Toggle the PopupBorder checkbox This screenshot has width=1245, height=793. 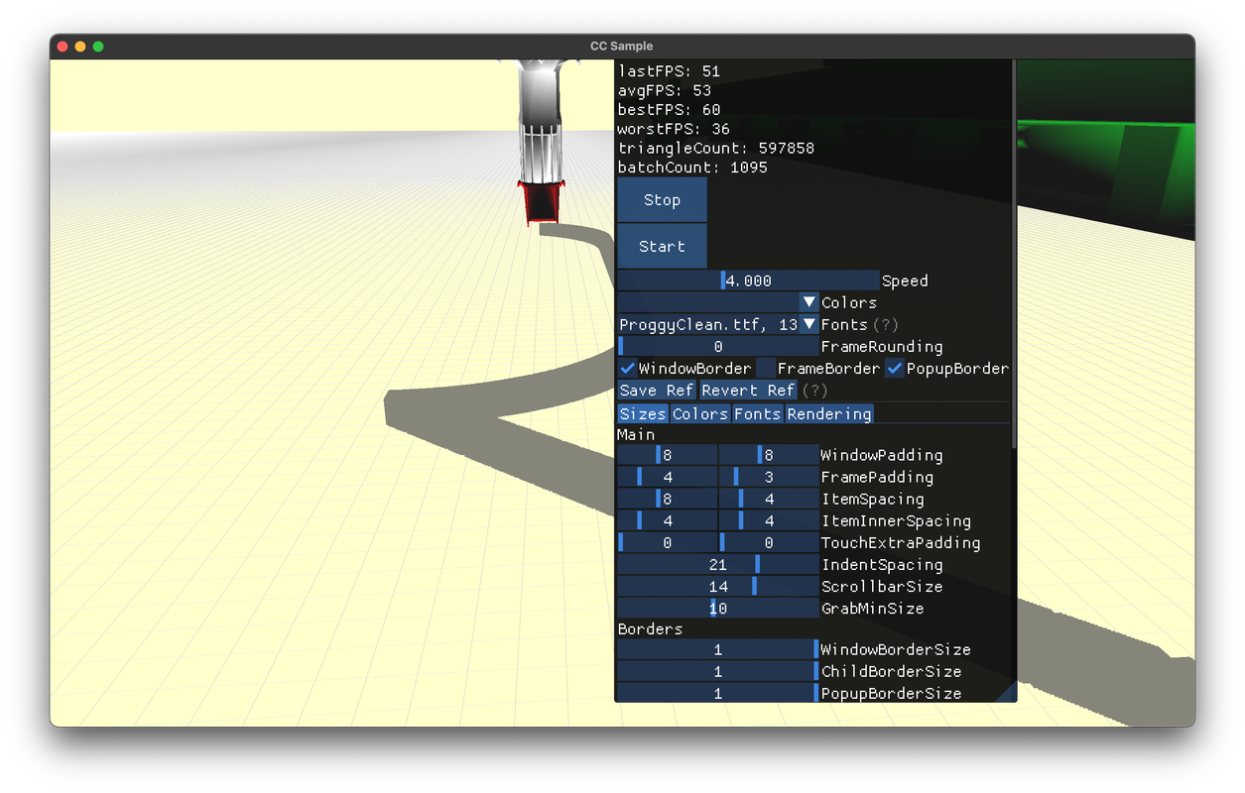895,368
